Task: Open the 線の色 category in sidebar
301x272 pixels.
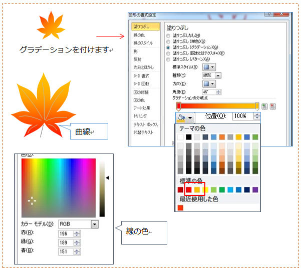Action: point(140,35)
